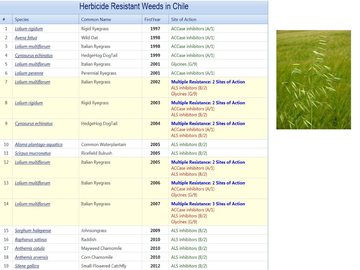Click the 2012 first year cell
This screenshot has width=360, height=270.
coord(155,266)
